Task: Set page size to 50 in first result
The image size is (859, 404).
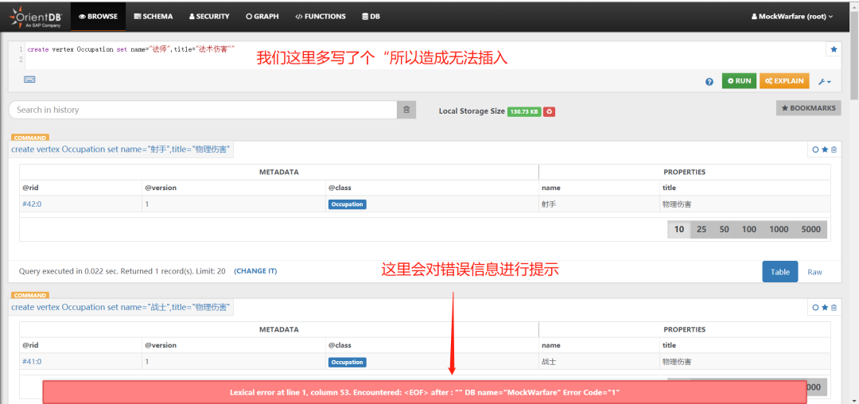Action: point(725,229)
